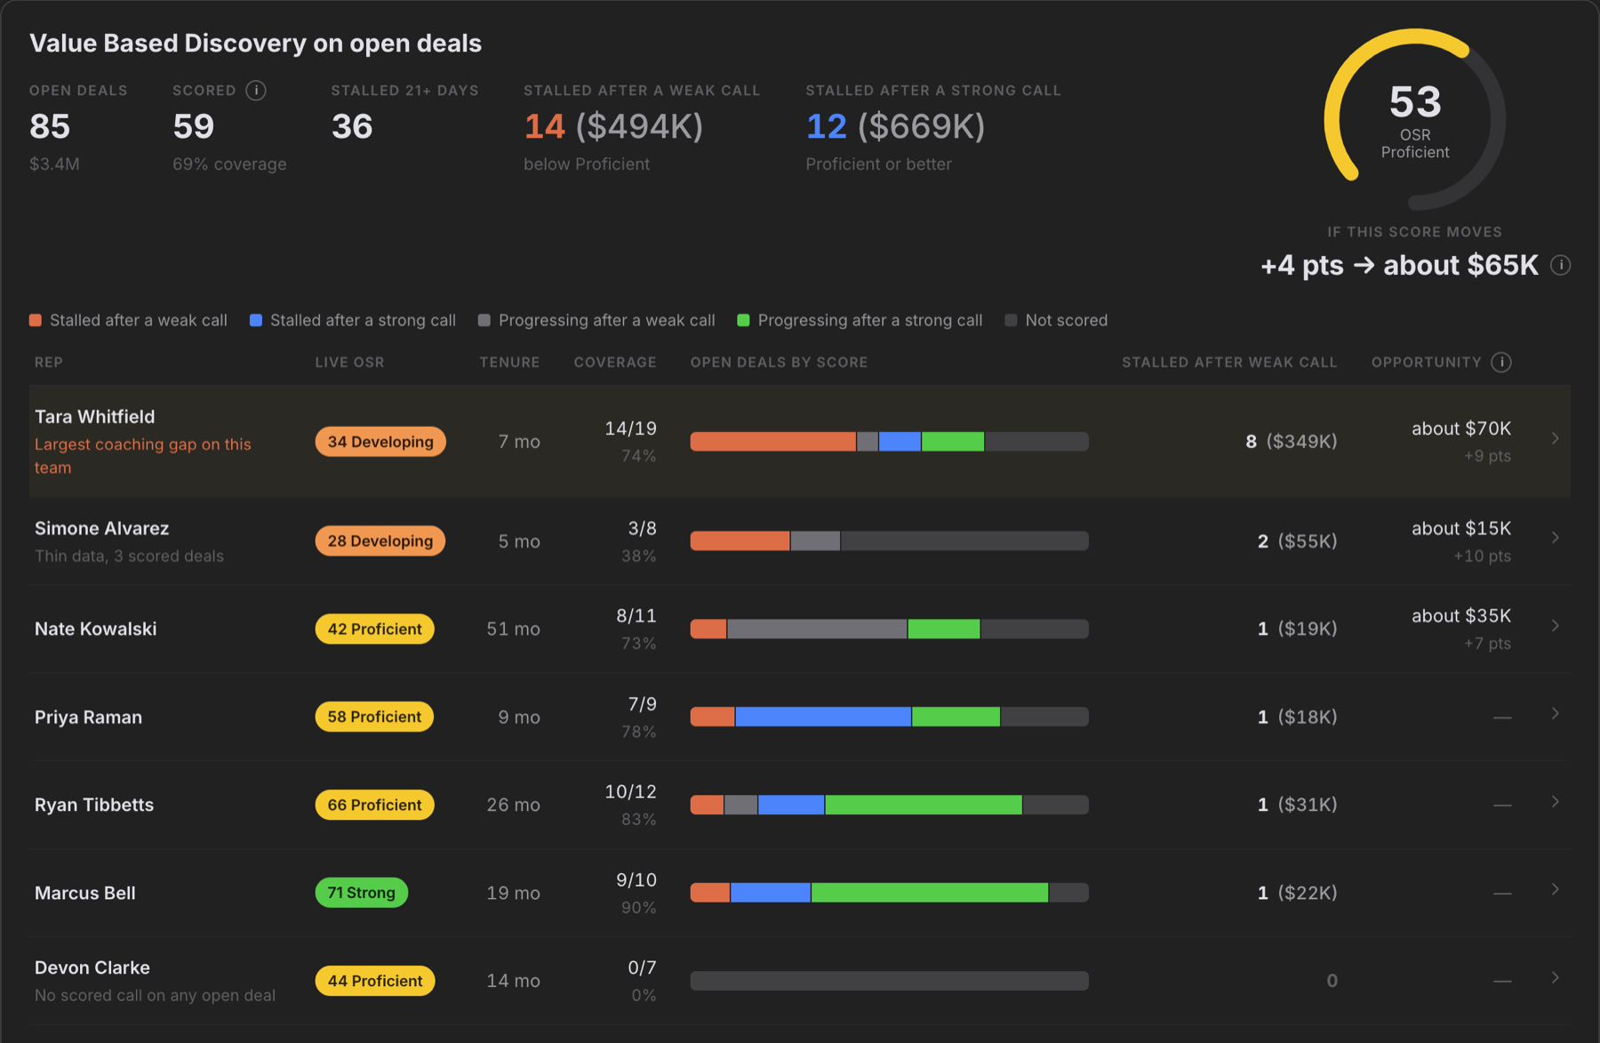Viewport: 1600px width, 1043px height.
Task: Click the blue segment in Priya Raman's deal bar
Action: click(x=823, y=717)
